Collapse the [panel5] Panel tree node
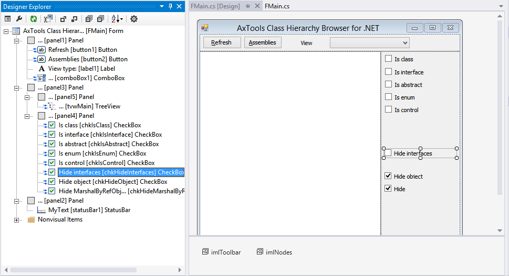The height and width of the screenshot is (276, 509). coord(27,97)
